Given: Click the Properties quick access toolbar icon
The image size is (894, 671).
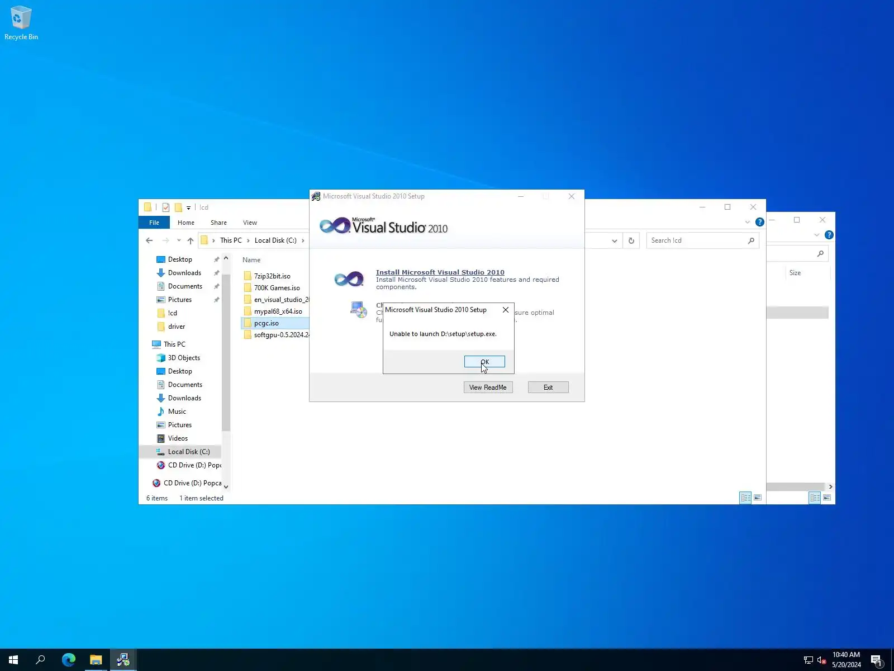Looking at the screenshot, I should click(166, 207).
